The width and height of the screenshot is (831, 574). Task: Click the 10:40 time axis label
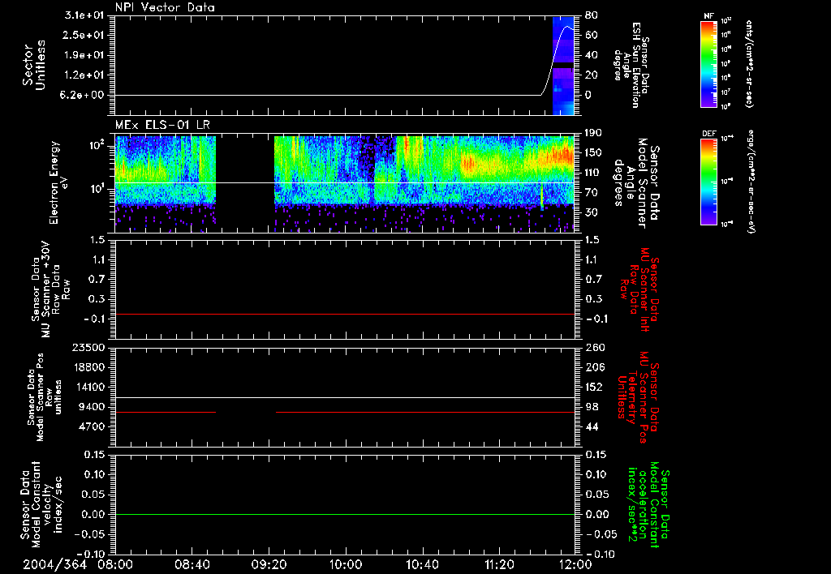tap(422, 564)
